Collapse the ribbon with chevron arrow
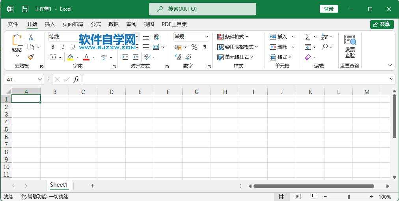 coord(390,66)
